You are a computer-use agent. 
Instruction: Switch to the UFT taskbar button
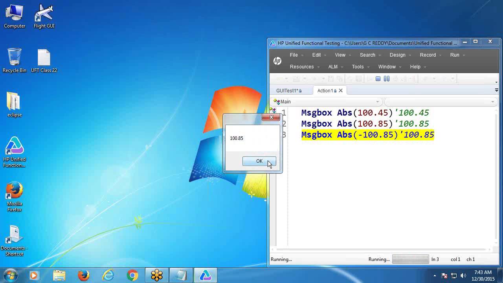[x=206, y=276]
